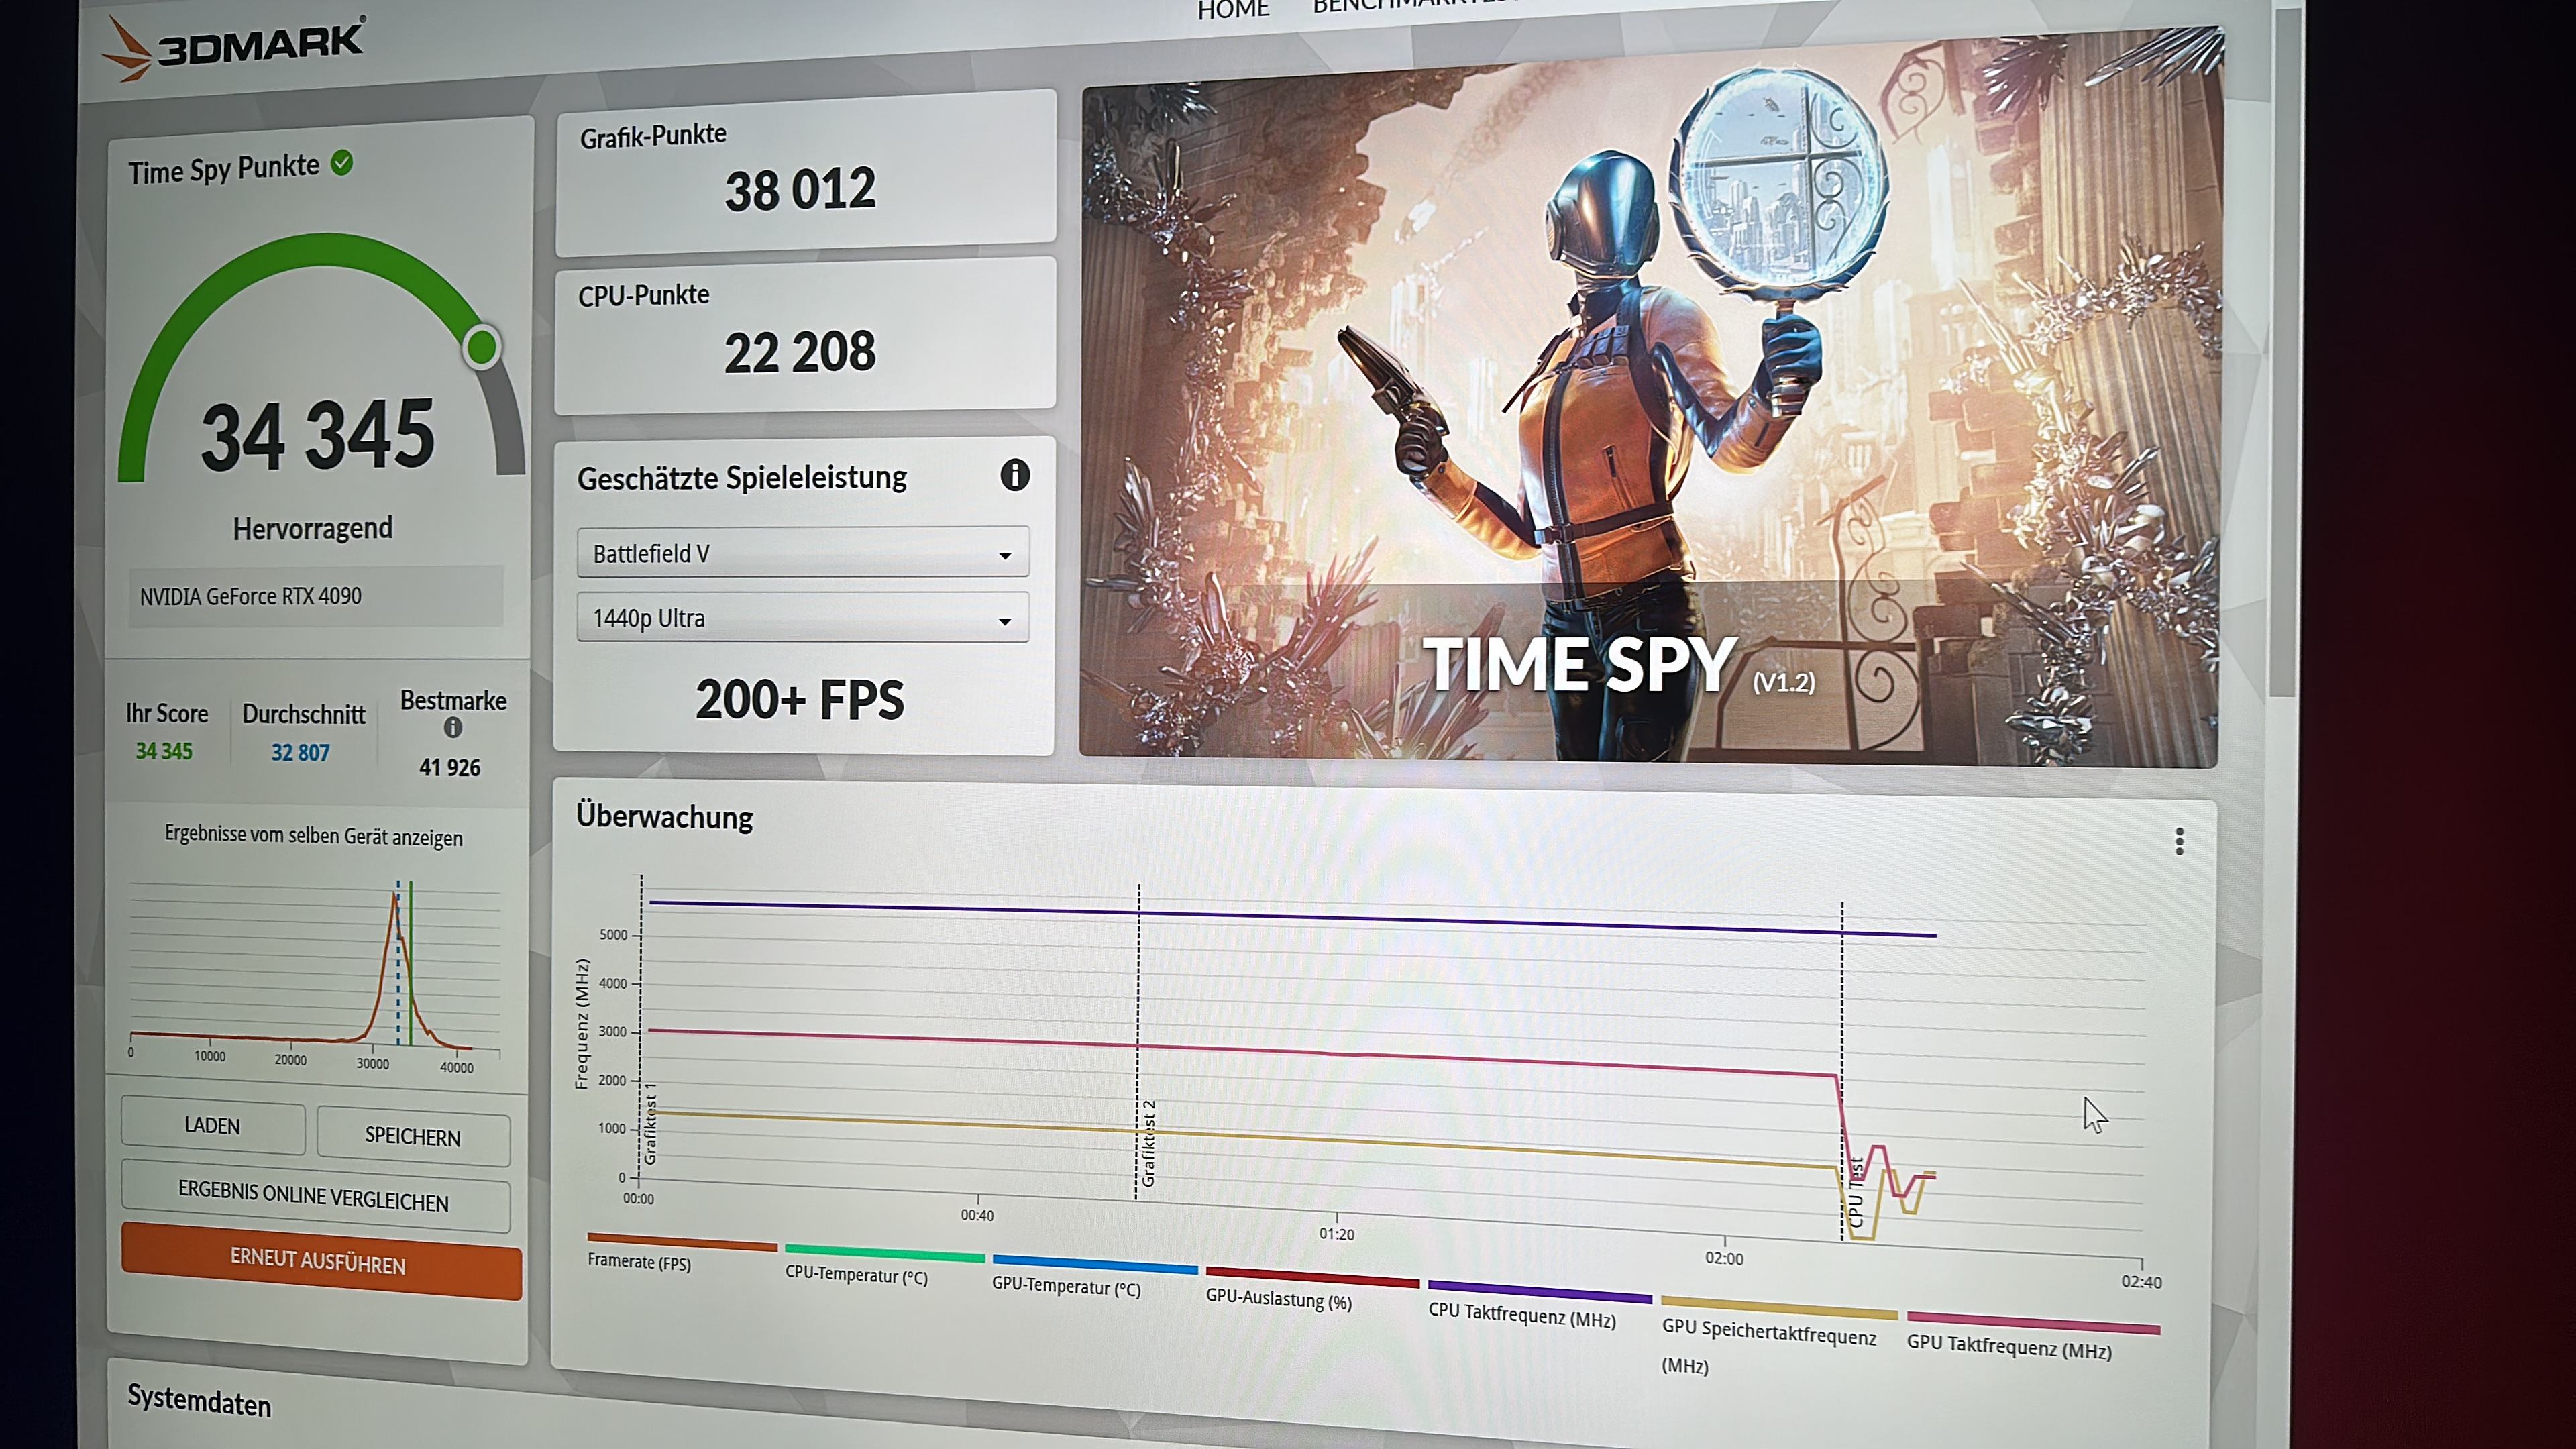
Task: Open the Überwachung three-dot menu
Action: point(2179,841)
